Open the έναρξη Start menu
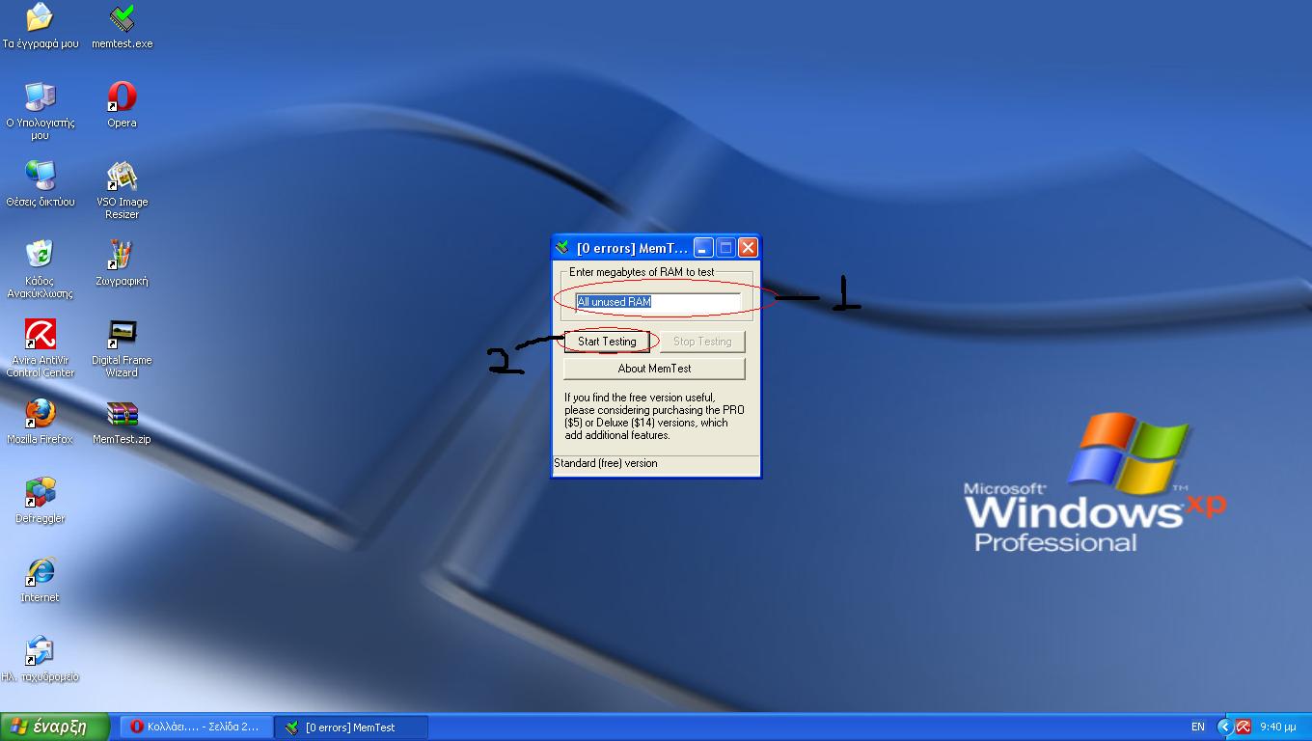1312x741 pixels. 56,727
